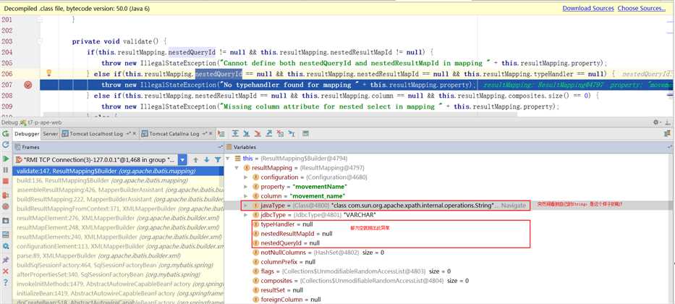The image size is (675, 304).
Task: Move down to next frame arrow
Action: pyautogui.click(x=207, y=160)
